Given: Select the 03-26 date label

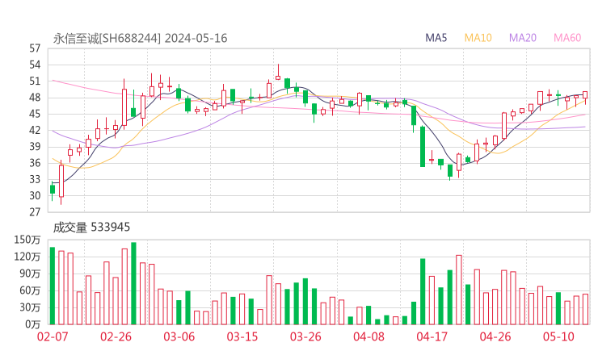Looking at the screenshot, I should tap(305, 336).
